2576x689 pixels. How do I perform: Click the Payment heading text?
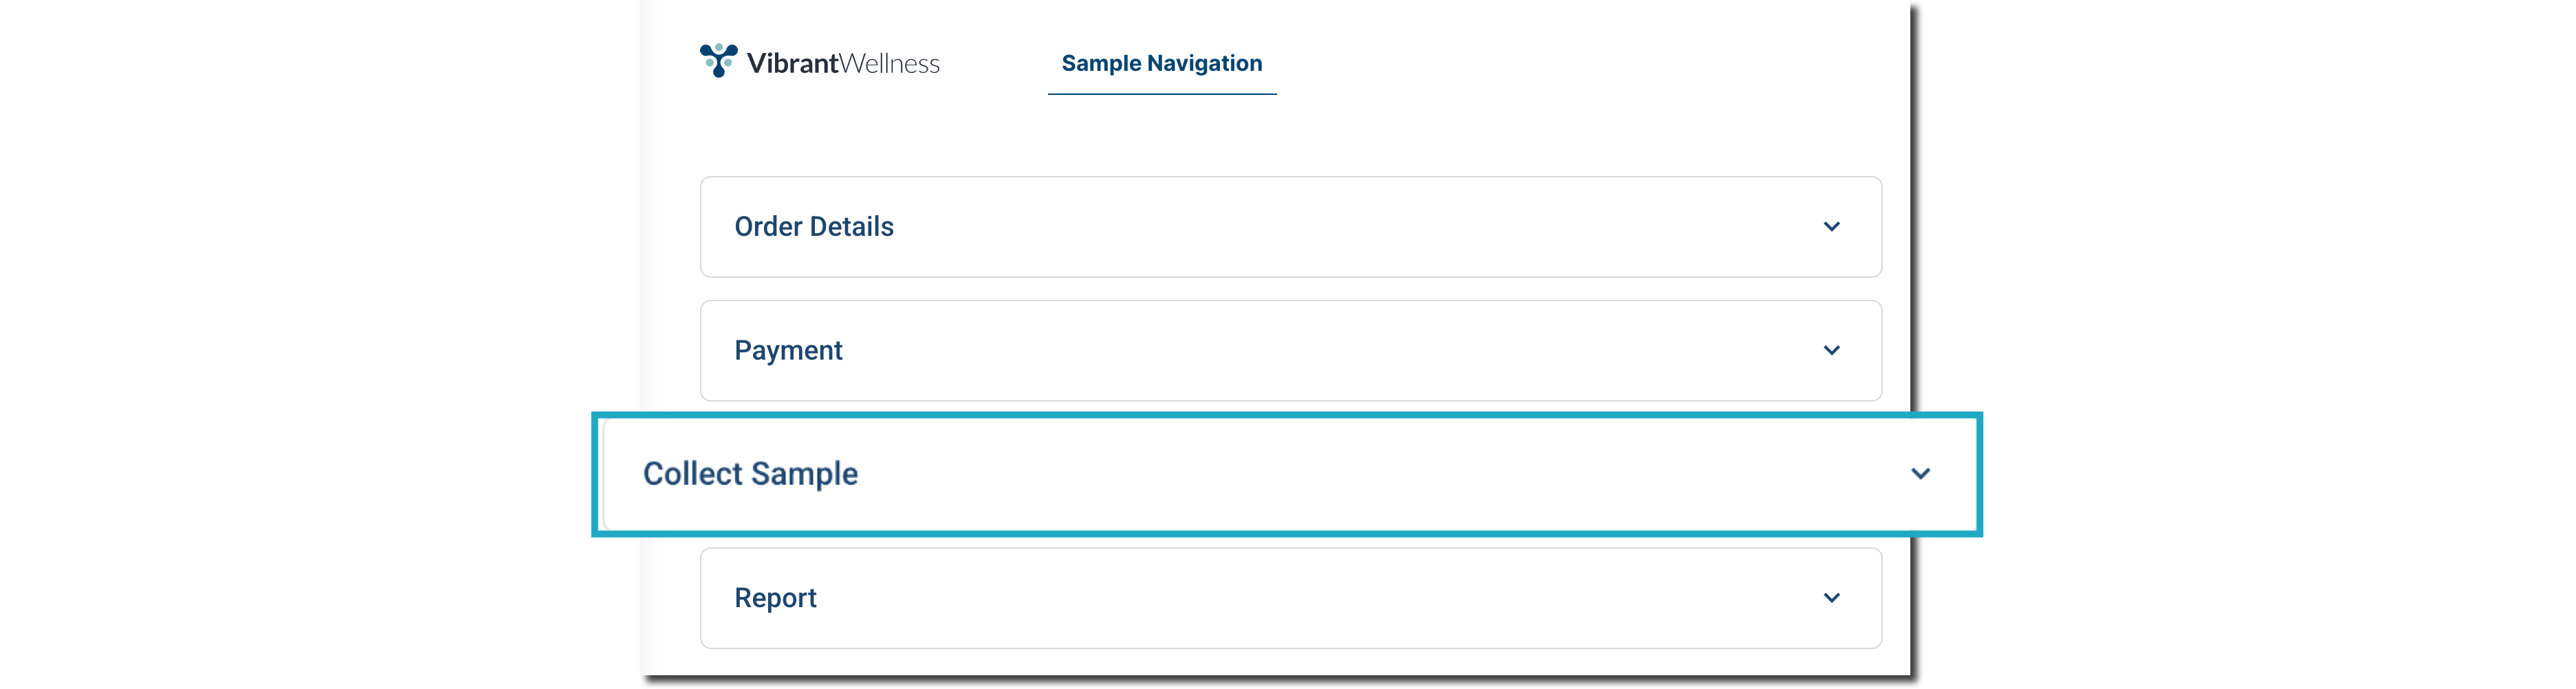point(788,351)
